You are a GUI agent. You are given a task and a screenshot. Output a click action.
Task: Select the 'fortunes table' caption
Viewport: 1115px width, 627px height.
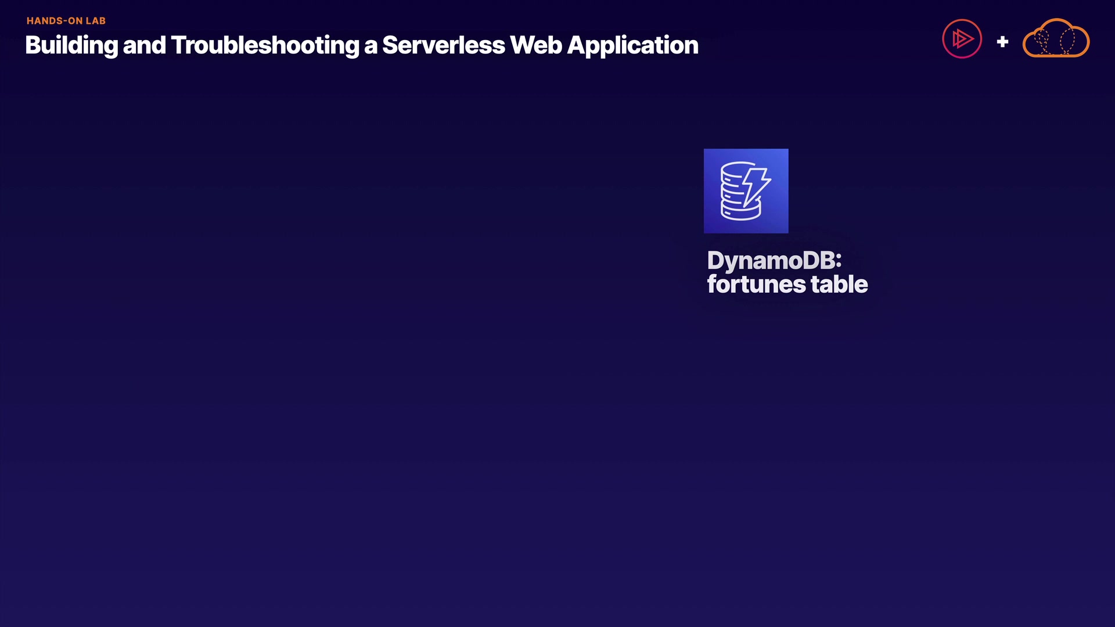787,284
